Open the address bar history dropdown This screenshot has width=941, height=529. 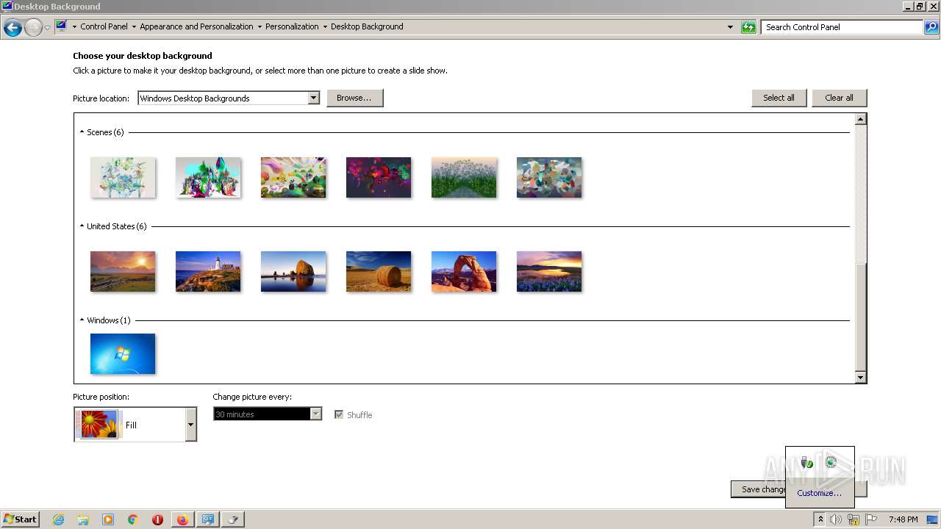pyautogui.click(x=730, y=27)
